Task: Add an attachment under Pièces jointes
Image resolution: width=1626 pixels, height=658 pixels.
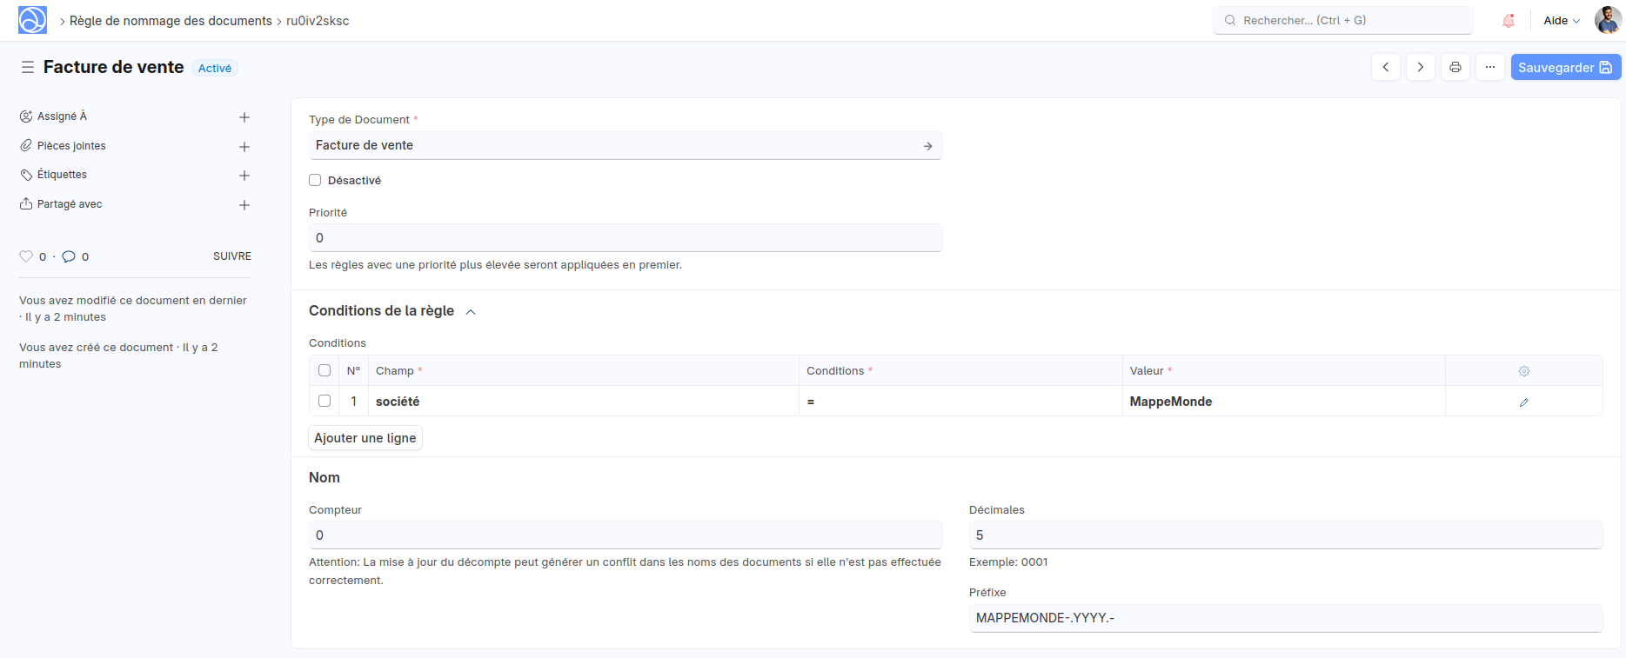Action: tap(244, 147)
